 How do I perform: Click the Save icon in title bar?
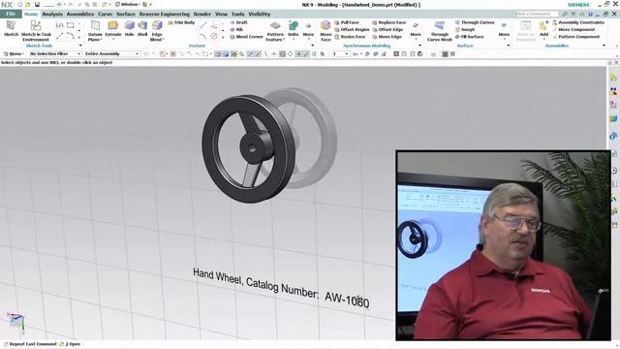click(x=37, y=4)
